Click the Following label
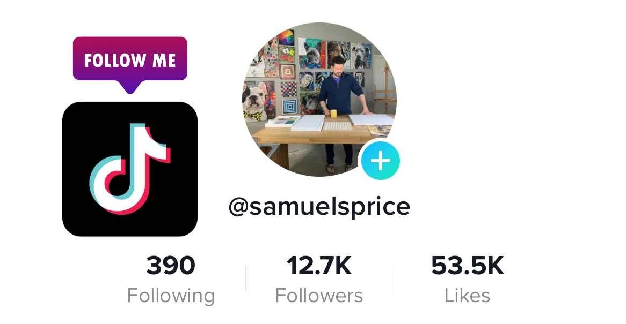626x324 pixels. 171,296
